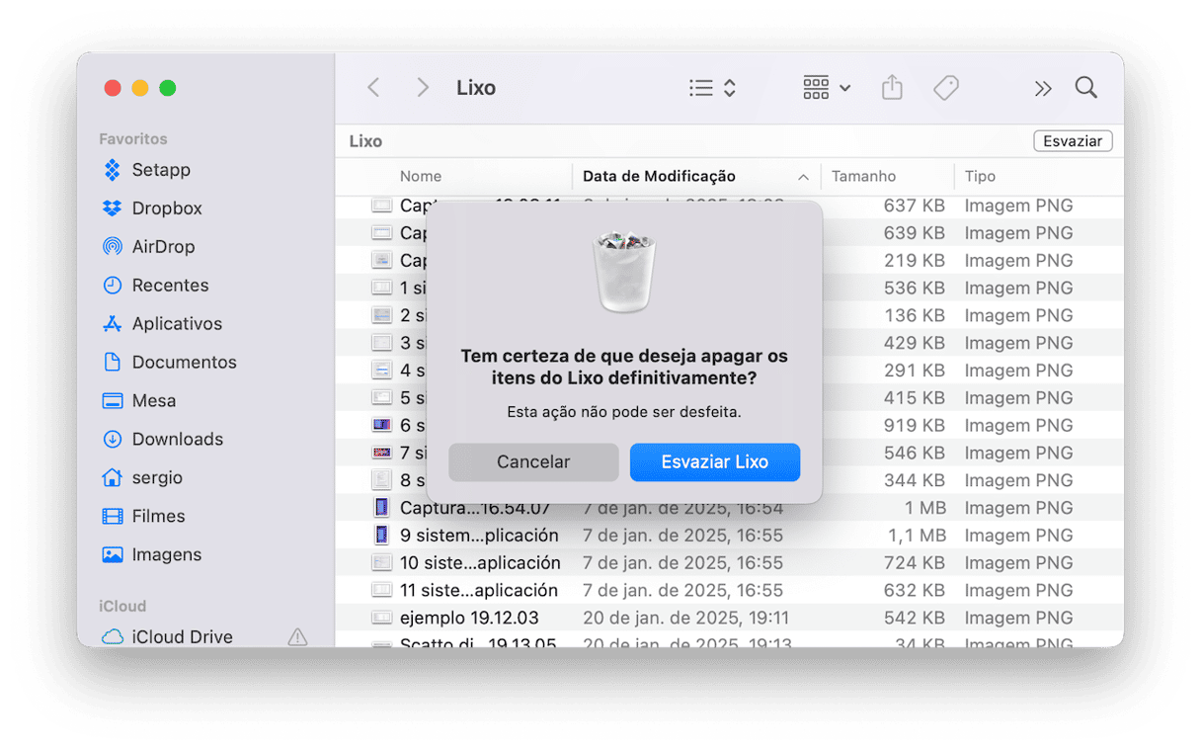1201x749 pixels.
Task: Select Dropbox in the sidebar
Action: [x=166, y=208]
